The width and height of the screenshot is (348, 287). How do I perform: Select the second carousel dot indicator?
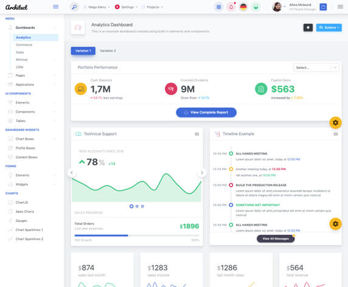(137, 206)
